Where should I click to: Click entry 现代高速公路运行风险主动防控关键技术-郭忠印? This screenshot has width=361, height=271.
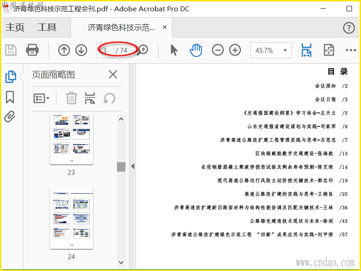275,181
